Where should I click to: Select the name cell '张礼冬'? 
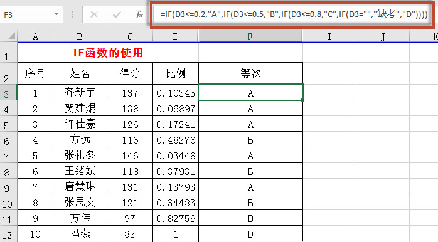[80, 155]
